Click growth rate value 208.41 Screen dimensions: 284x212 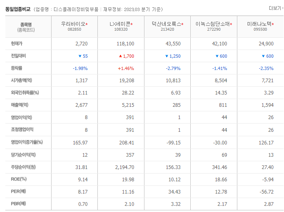(126, 143)
